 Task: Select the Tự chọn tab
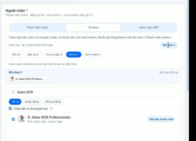[x=93, y=27]
